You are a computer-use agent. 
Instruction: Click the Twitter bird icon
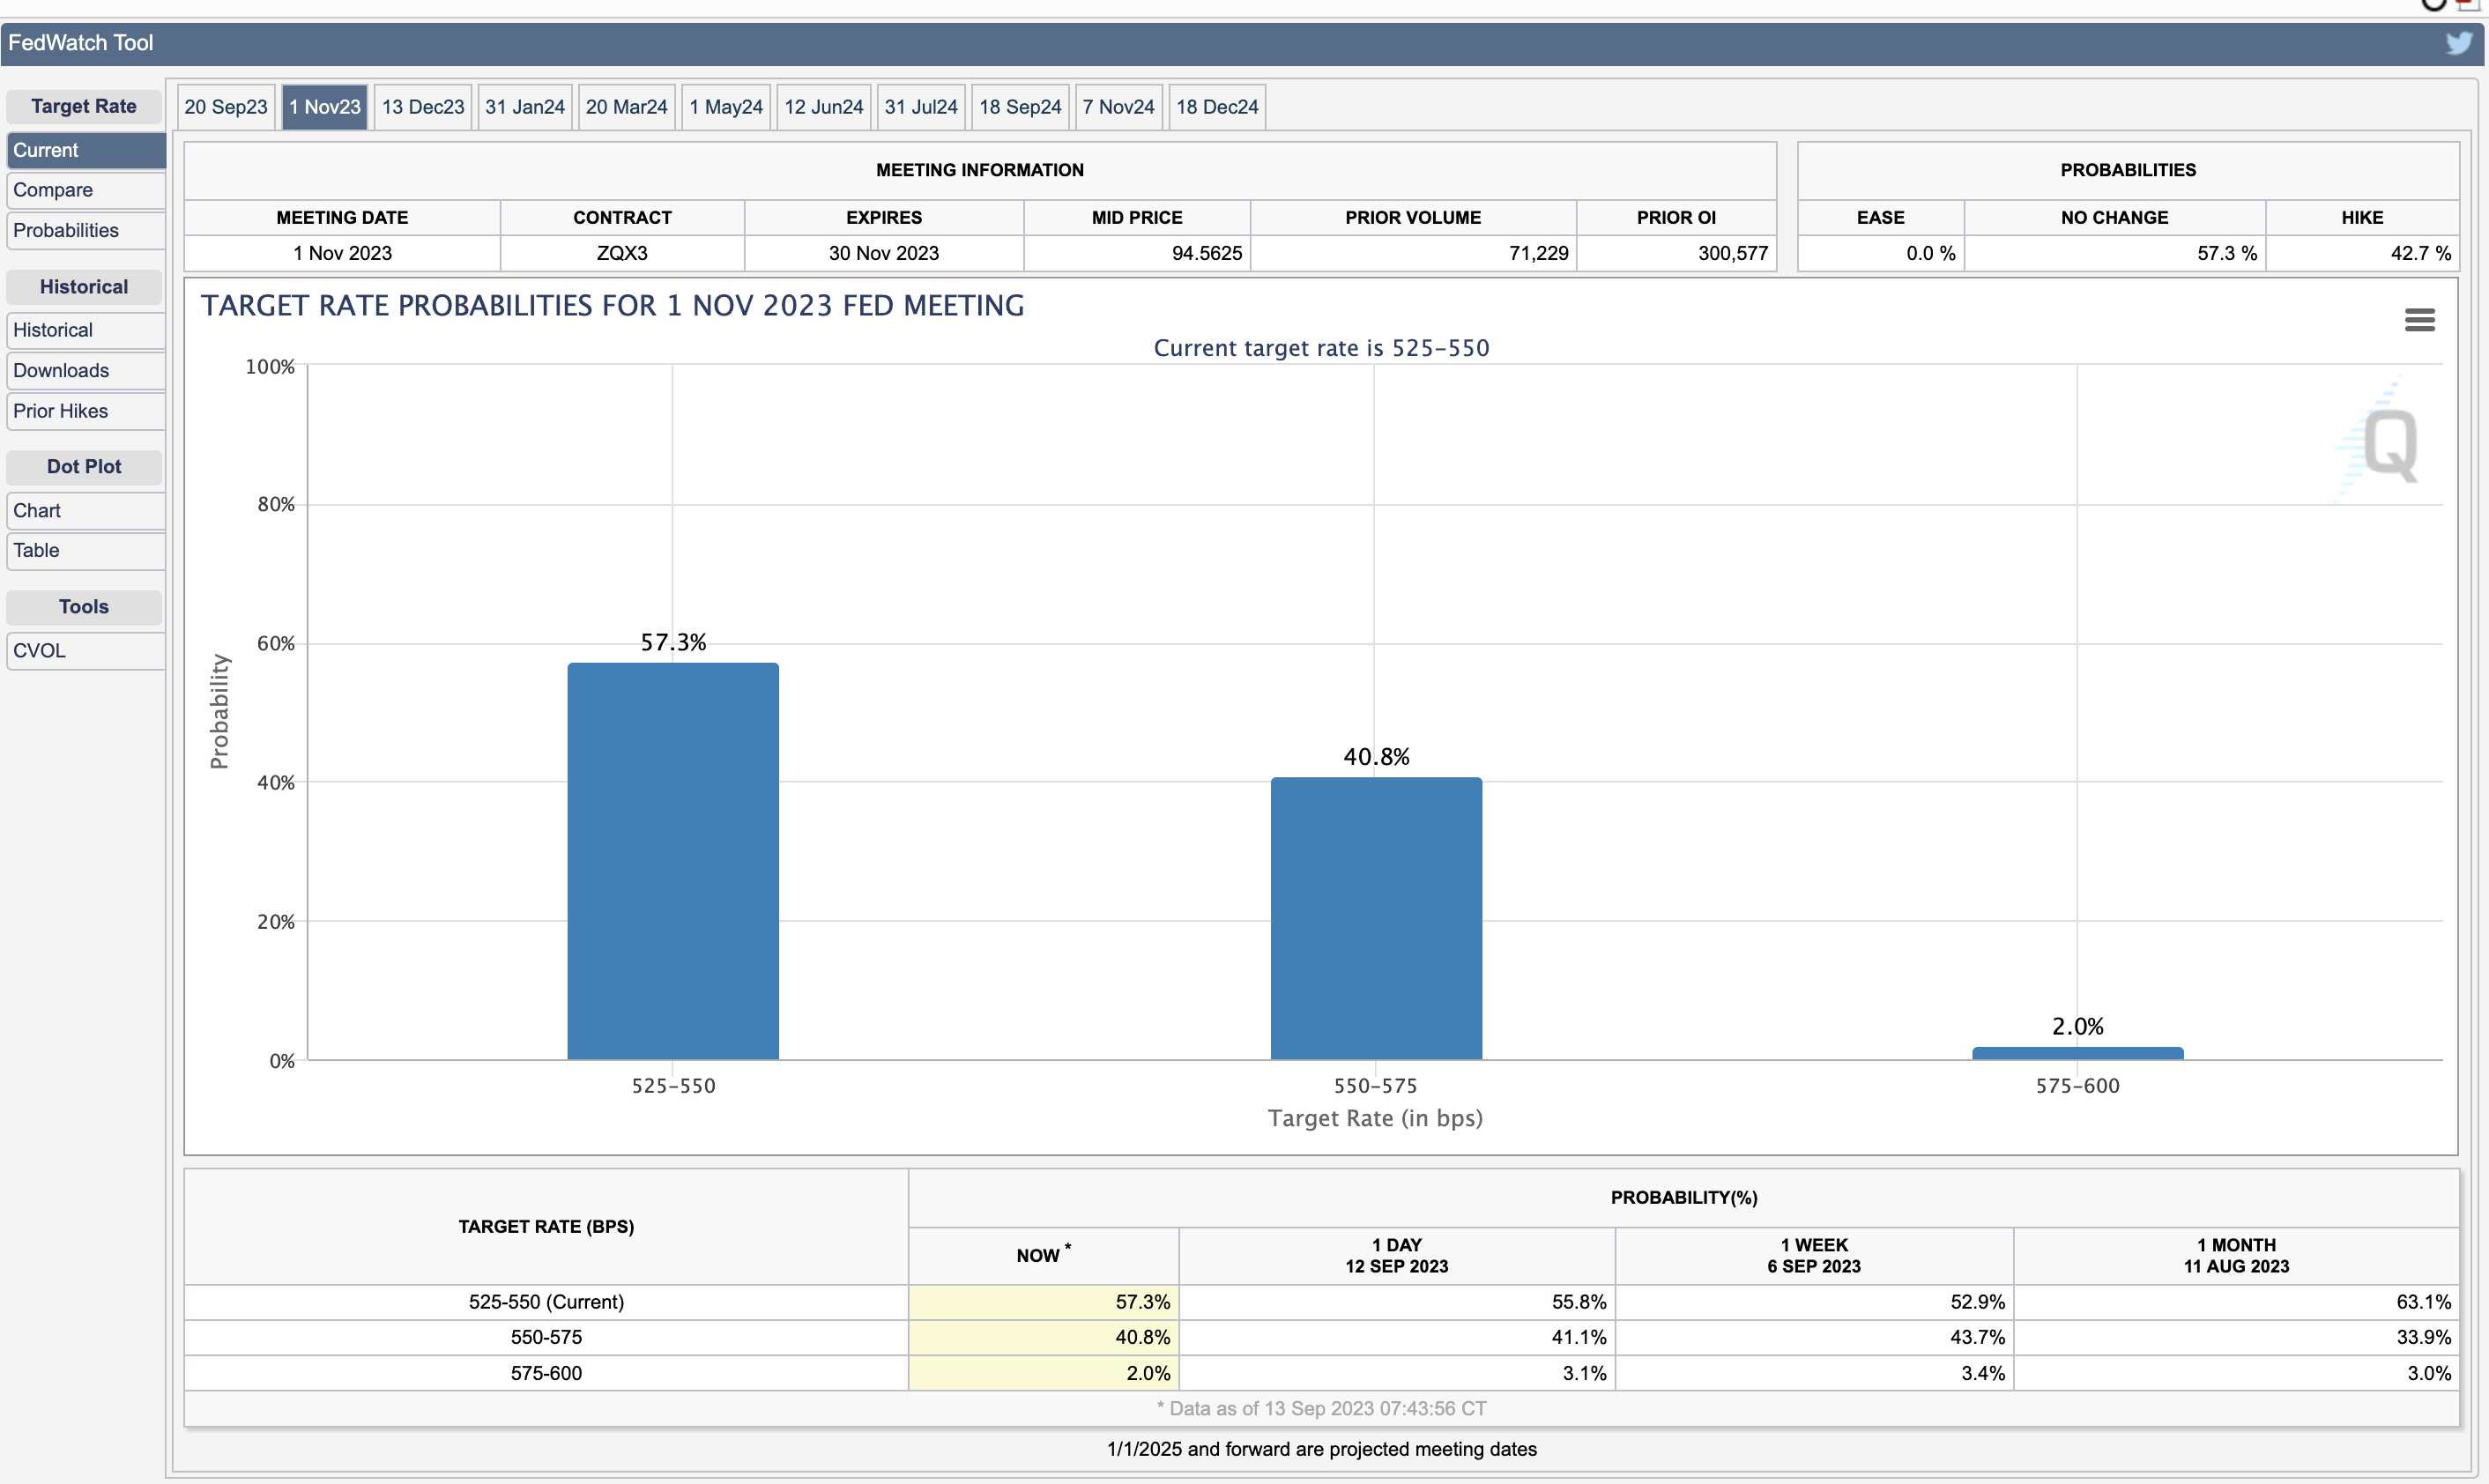2458,43
